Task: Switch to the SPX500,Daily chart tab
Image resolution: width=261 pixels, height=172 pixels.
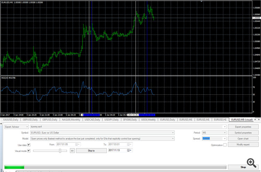Action: [x=130, y=120]
